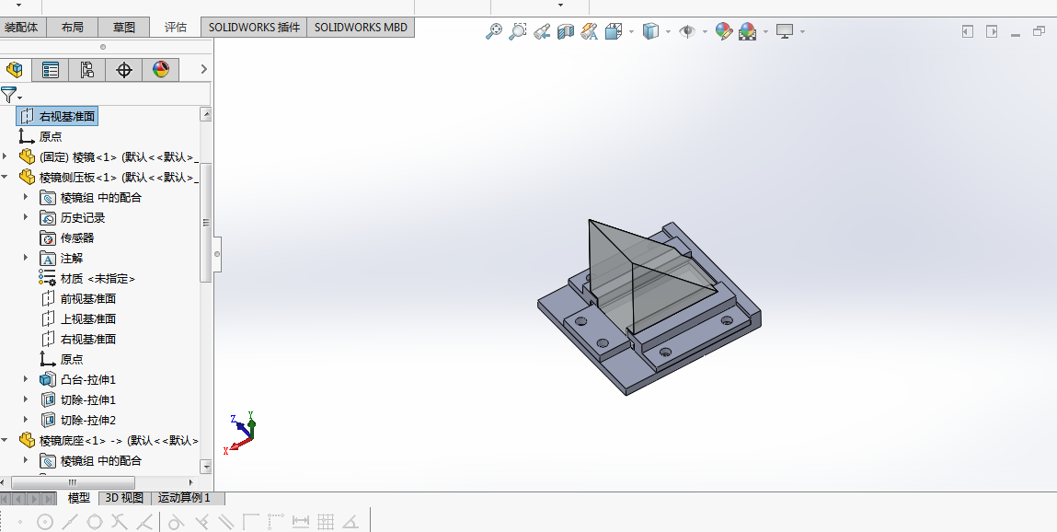The width and height of the screenshot is (1057, 532).
Task: Select the 切除-拉伸2 feature
Action: point(78,420)
